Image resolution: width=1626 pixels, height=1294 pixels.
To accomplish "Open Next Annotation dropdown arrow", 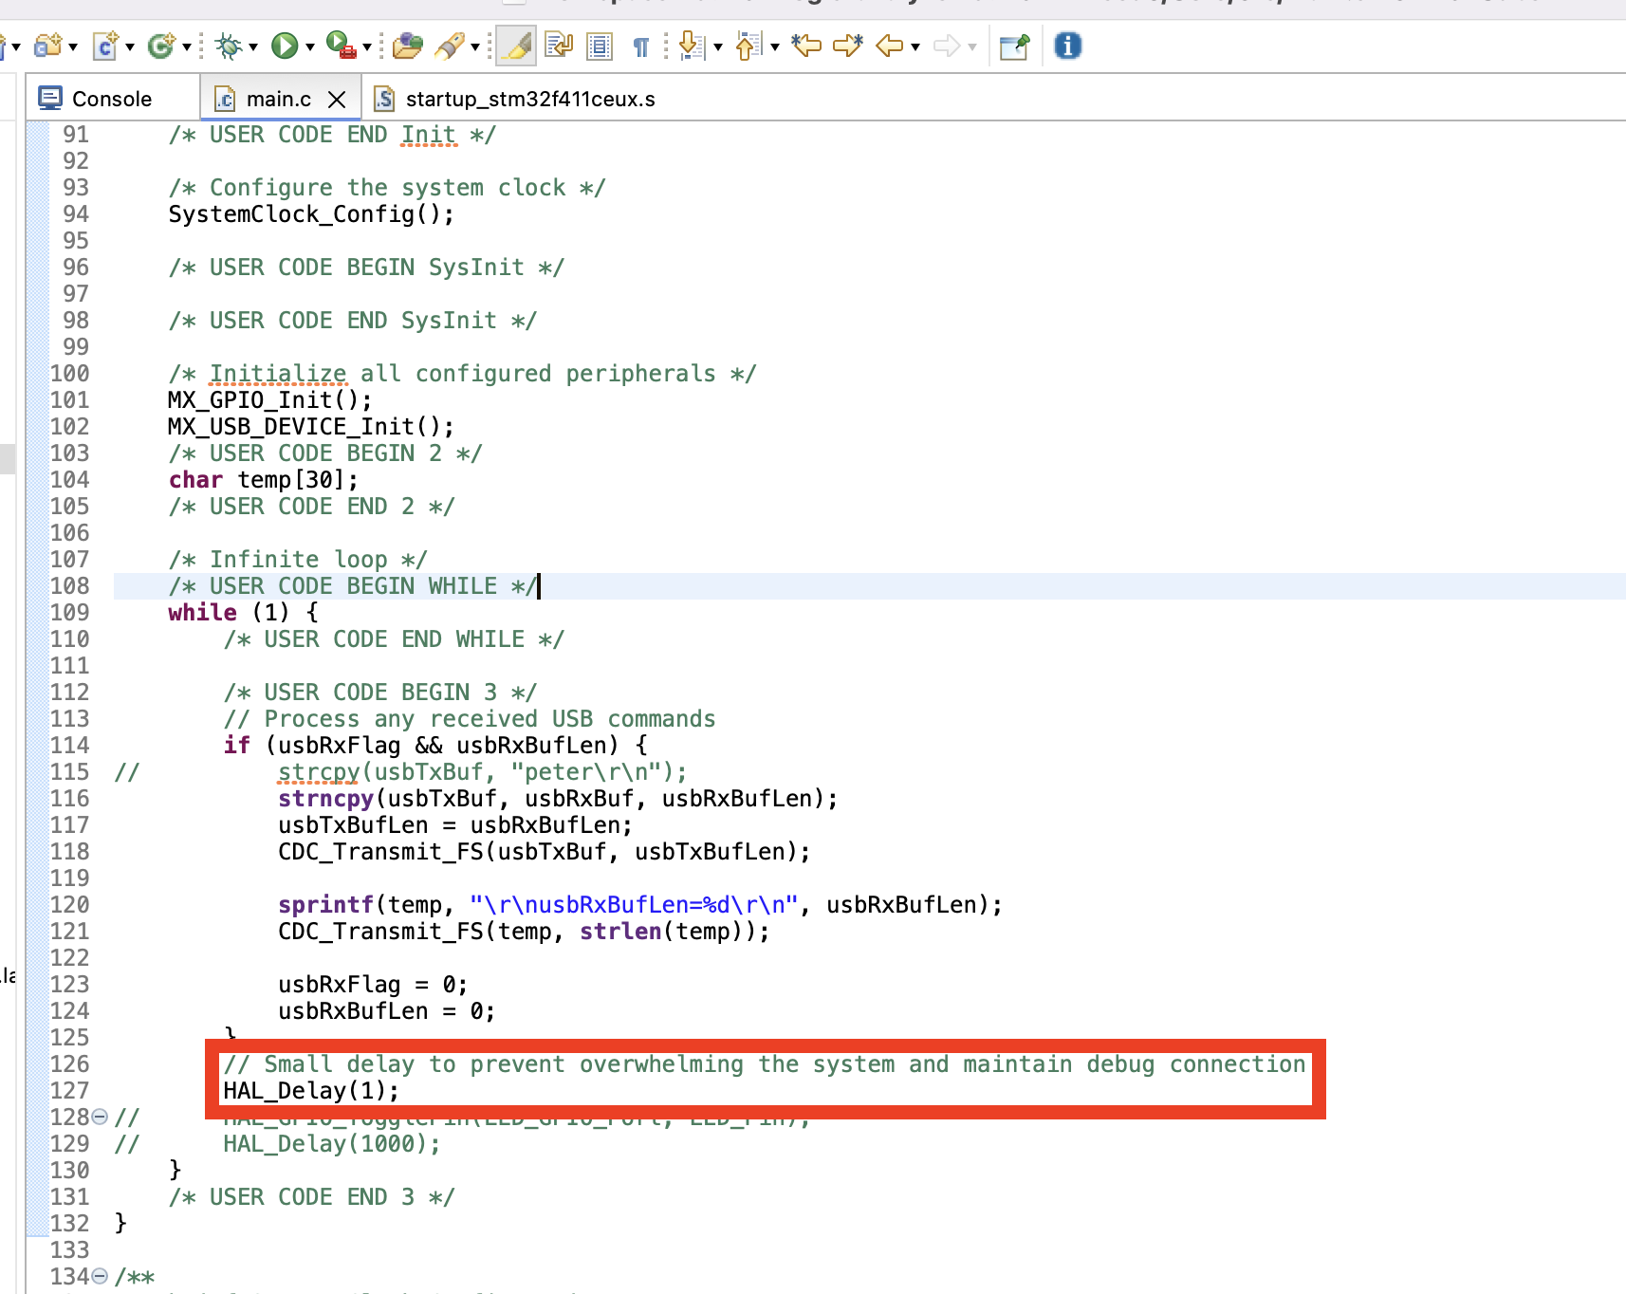I will (718, 46).
